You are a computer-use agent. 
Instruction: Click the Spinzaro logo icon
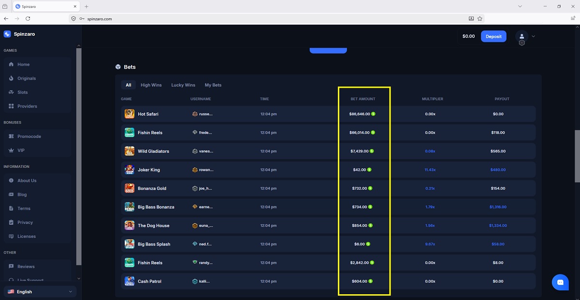7,34
